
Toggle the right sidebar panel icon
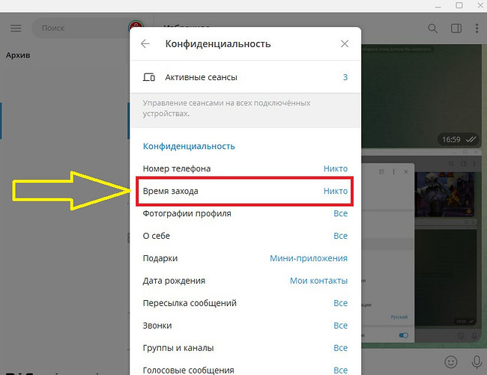pyautogui.click(x=456, y=28)
